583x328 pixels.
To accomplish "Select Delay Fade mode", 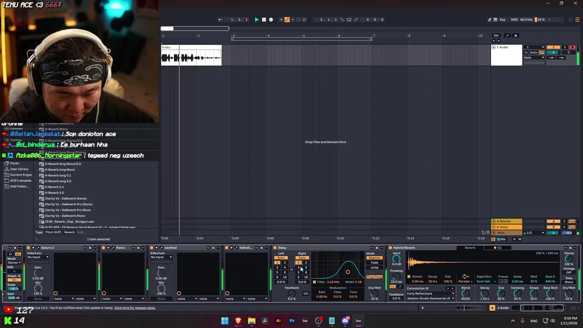I will [374, 262].
